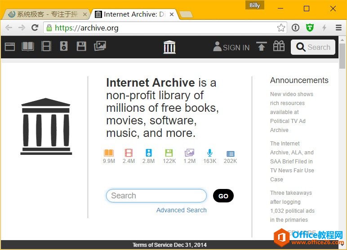Click SIGN IN in the nav bar
Screen dimensions: 347x250
(x=231, y=47)
